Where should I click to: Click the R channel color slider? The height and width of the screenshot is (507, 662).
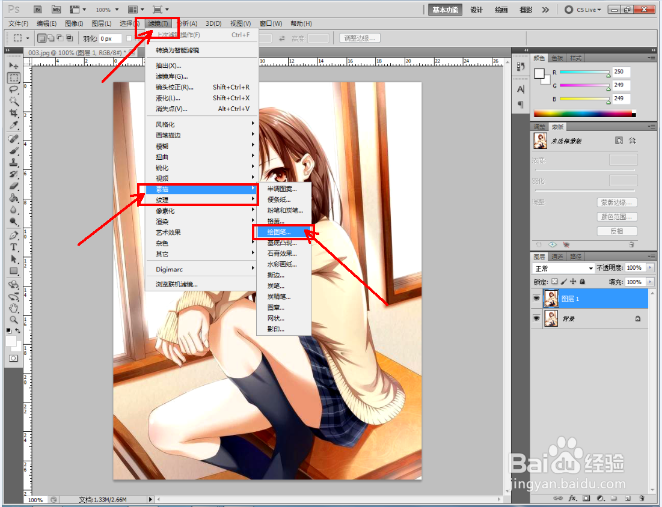click(x=585, y=73)
